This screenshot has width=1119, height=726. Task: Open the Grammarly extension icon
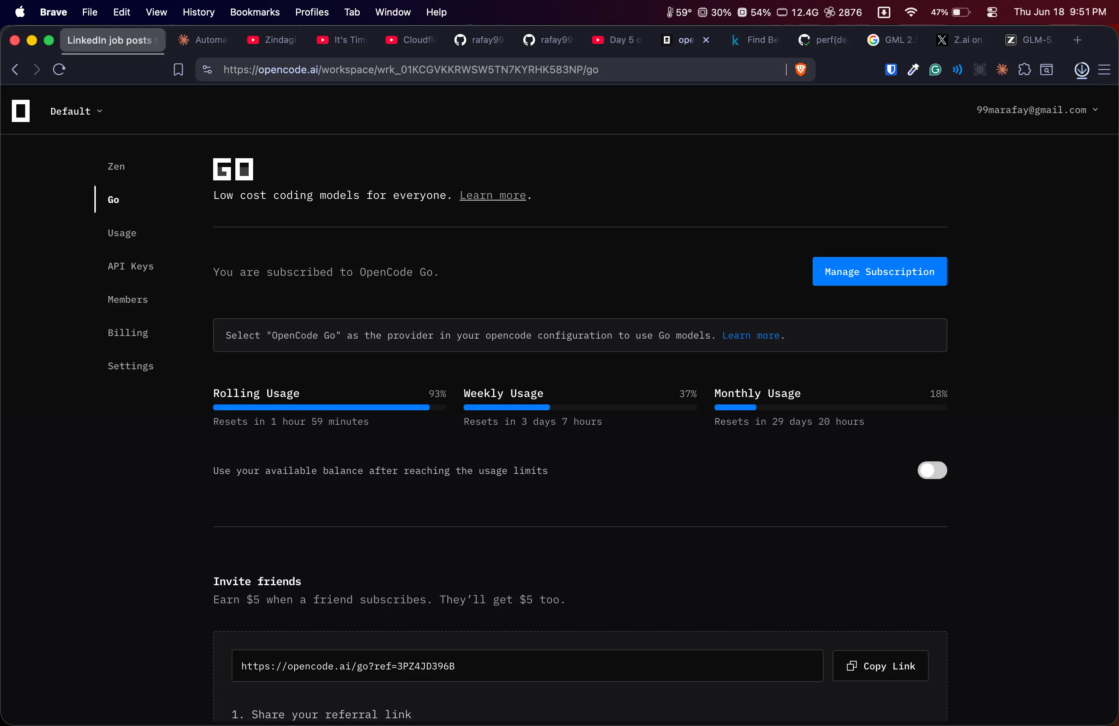(x=935, y=69)
